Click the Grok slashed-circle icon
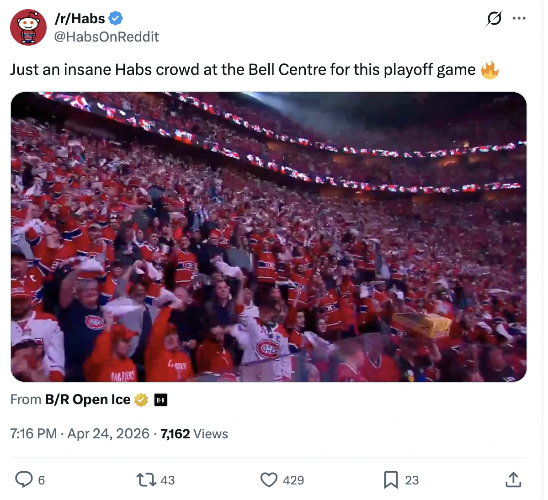Screen dimensions: 548x500 coord(494,19)
